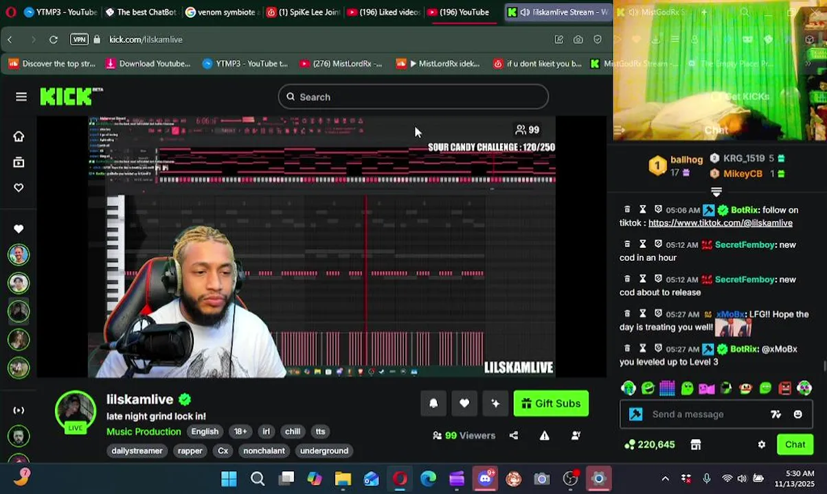Click the lilskamlive channel name
This screenshot has width=827, height=494.
(x=140, y=399)
